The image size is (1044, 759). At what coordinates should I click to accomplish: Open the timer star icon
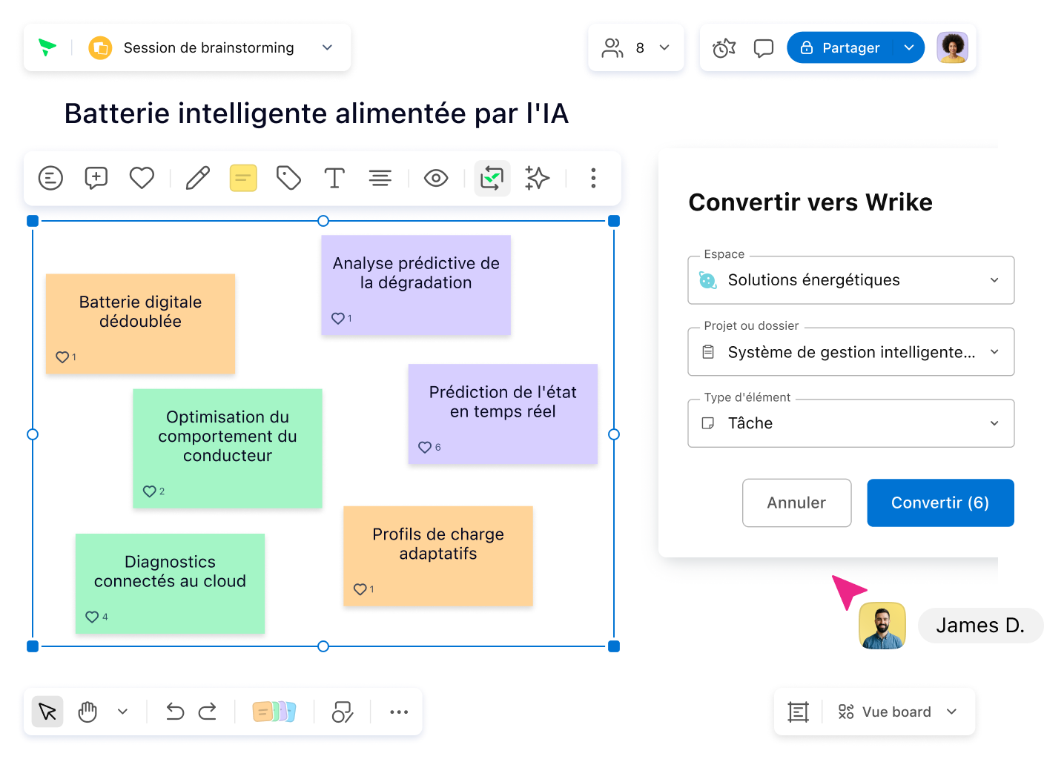[724, 48]
